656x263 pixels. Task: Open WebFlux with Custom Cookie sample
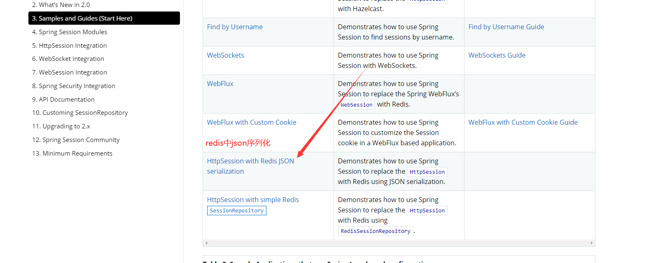[252, 122]
